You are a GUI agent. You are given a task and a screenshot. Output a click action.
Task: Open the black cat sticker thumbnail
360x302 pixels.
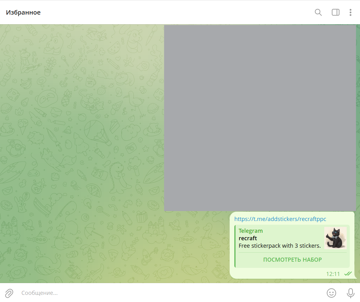pos(335,238)
